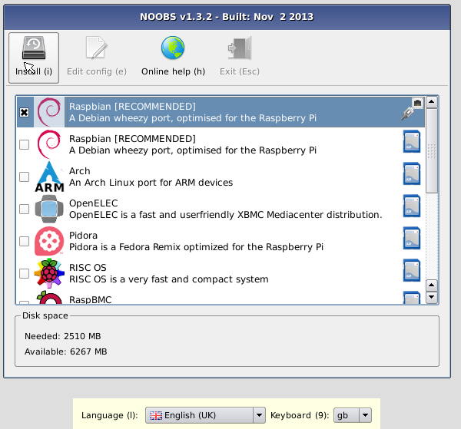Click the SD card icon on Arch row
The height and width of the screenshot is (429, 461).
pos(412,174)
